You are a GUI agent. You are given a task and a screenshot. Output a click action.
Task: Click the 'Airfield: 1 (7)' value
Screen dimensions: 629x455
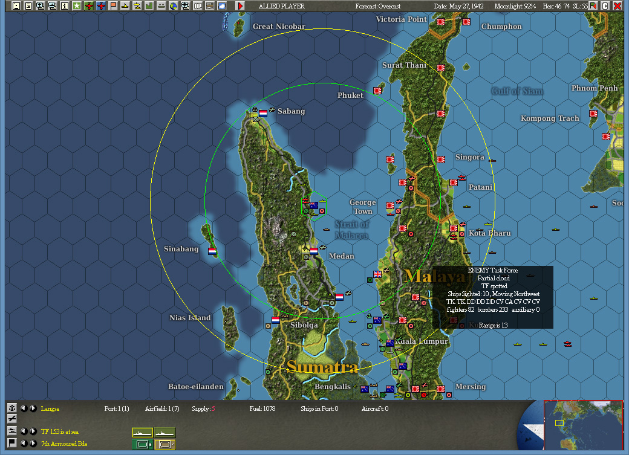coord(162,408)
